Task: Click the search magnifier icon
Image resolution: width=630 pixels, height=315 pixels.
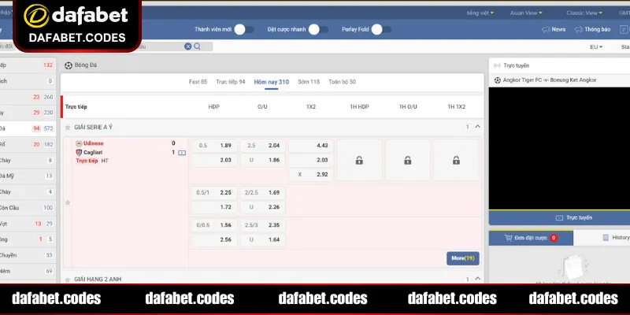Action: 198,46
